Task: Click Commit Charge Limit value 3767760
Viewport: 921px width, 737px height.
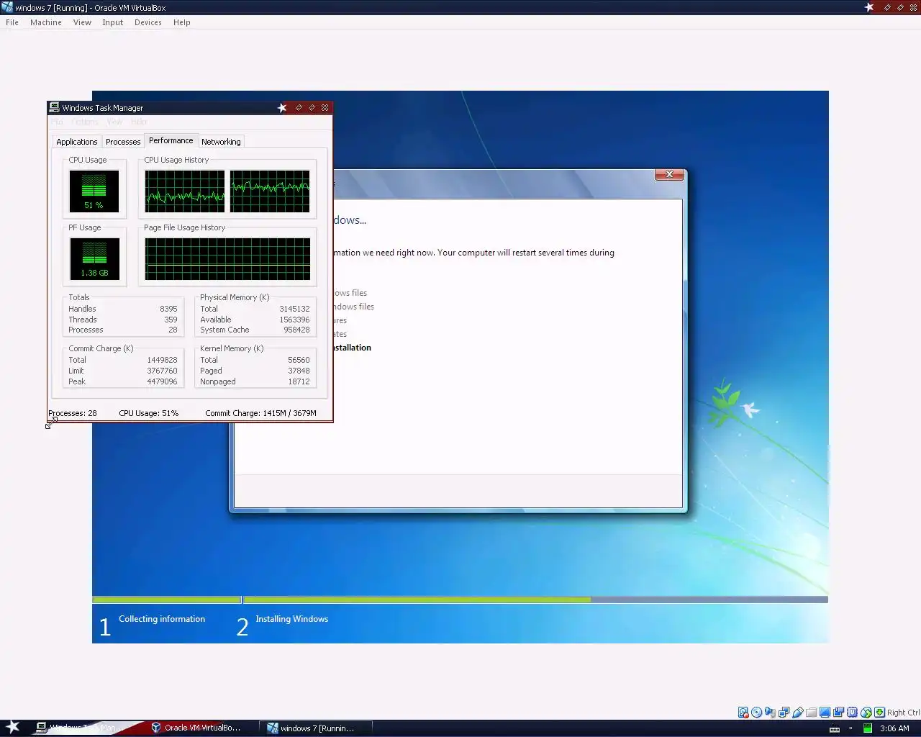Action: [x=162, y=371]
